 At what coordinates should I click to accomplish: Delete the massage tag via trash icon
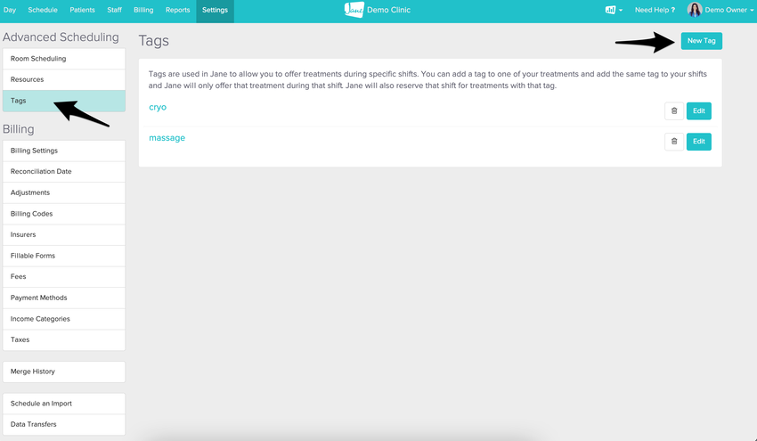click(674, 141)
